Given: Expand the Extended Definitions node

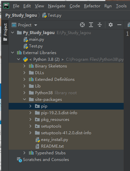Looking at the screenshot, I should (x=24, y=79).
